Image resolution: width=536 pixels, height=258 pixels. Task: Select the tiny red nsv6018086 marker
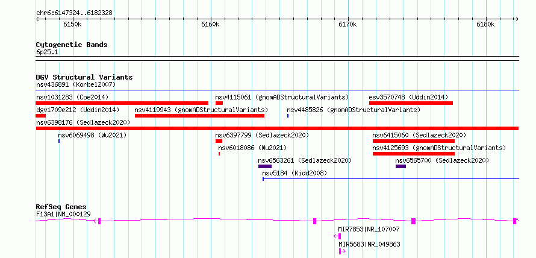[219, 154]
